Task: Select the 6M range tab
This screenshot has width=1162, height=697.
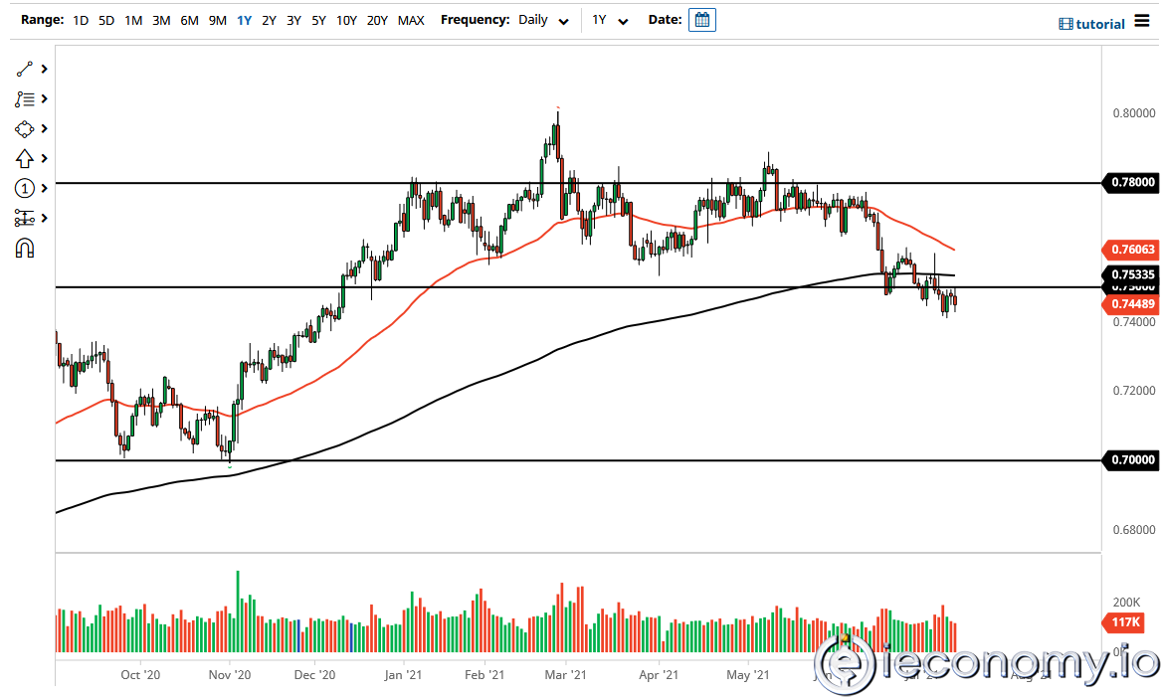Action: pos(189,20)
